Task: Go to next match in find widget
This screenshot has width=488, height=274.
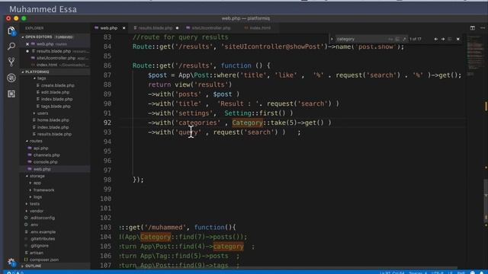Action: pos(443,39)
